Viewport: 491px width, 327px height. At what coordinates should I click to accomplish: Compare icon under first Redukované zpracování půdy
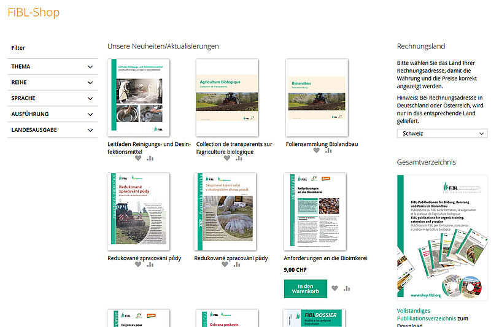[150, 264]
